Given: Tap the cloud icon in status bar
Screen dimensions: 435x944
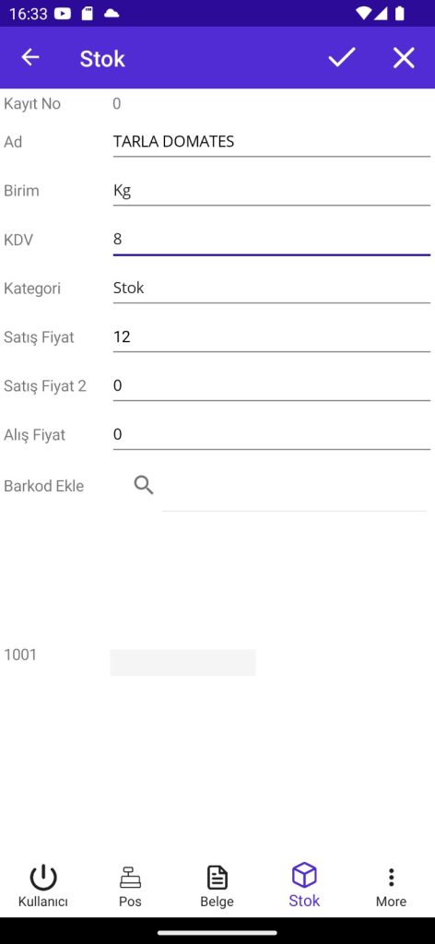Looking at the screenshot, I should point(112,13).
